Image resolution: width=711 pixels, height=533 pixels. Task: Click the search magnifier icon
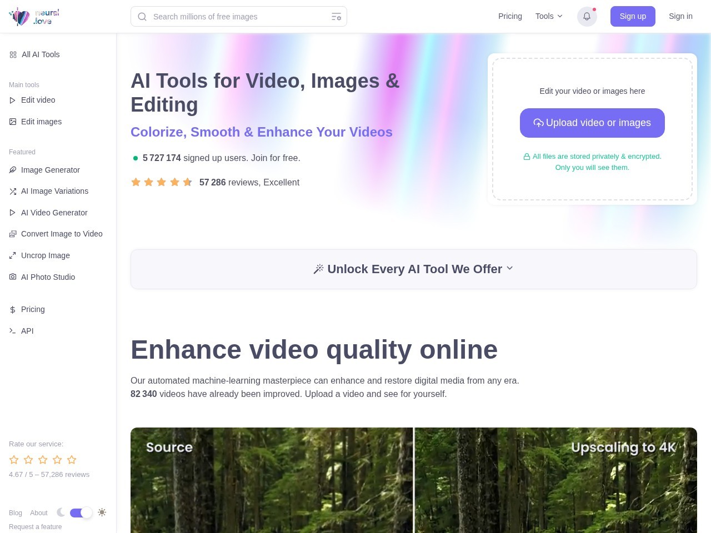[142, 17]
